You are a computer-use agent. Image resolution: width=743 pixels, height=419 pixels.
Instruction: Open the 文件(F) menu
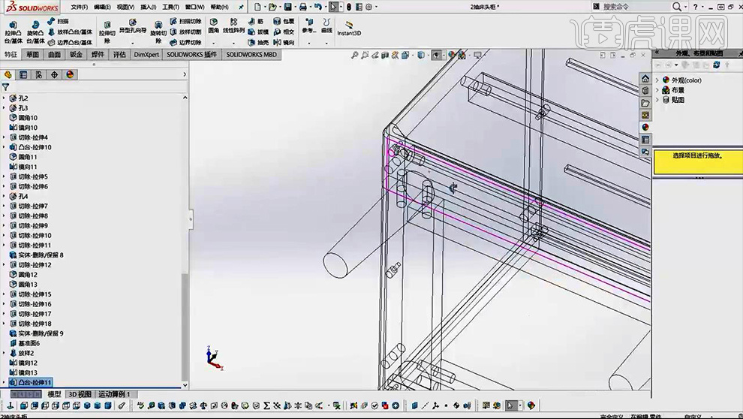[x=79, y=7]
